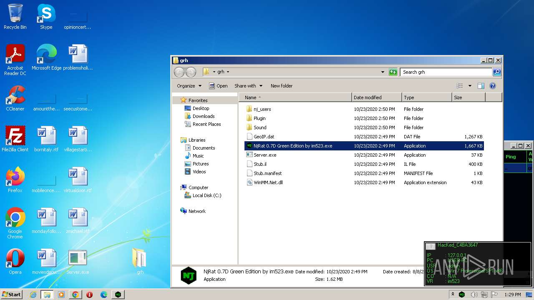534x300 pixels.
Task: Sort by Size column header
Action: (469, 97)
